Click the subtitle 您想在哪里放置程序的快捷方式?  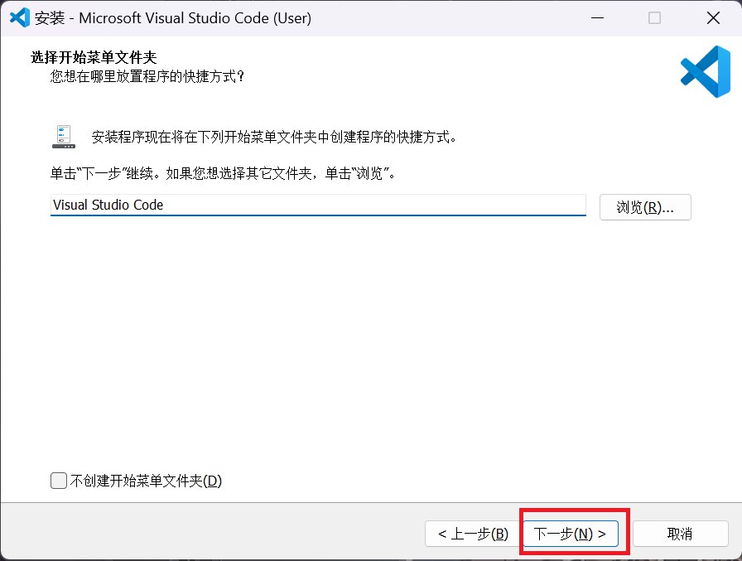[147, 76]
